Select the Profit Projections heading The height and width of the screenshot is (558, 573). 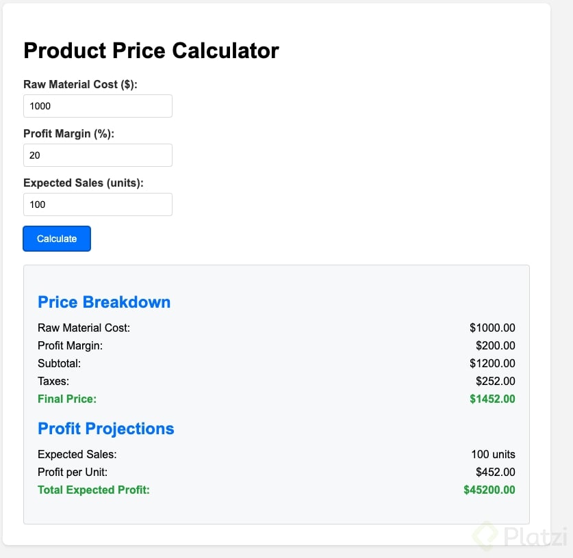coord(106,429)
